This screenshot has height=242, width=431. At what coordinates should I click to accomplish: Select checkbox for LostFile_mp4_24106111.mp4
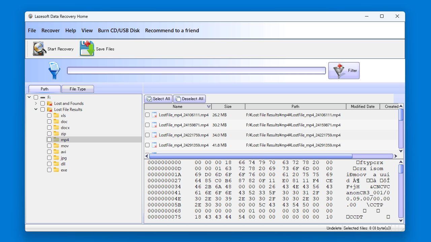tap(147, 115)
